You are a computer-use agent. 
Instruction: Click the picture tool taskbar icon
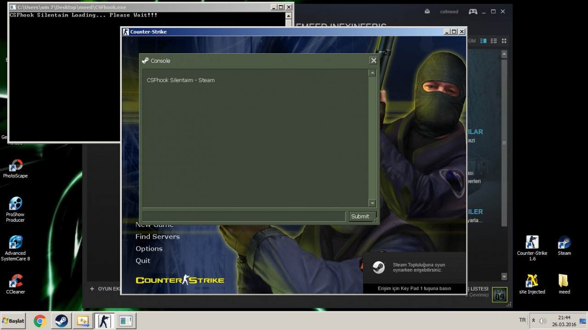click(x=83, y=321)
